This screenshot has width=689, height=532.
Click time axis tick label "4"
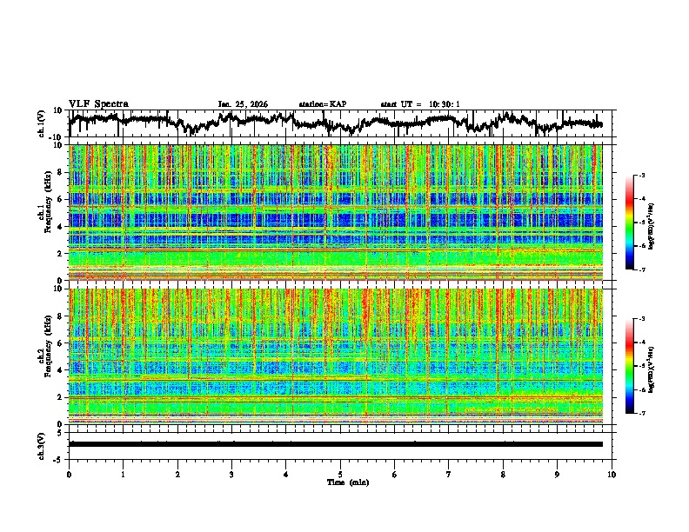tap(286, 475)
